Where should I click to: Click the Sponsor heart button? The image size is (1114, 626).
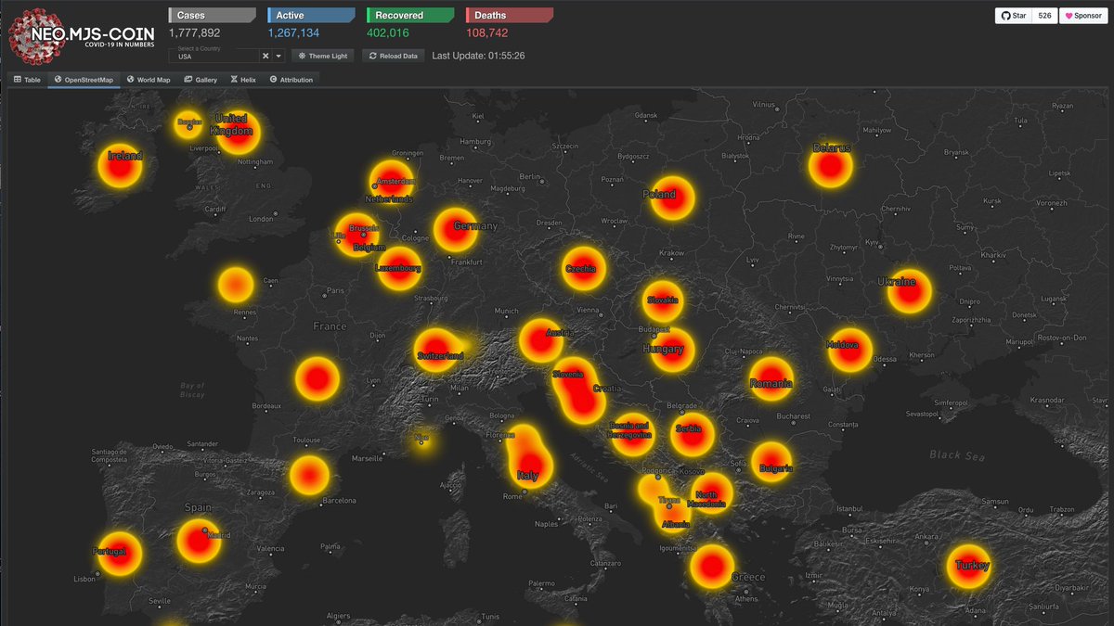(x=1082, y=16)
